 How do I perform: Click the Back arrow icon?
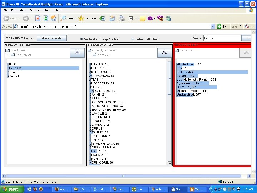click(6, 18)
